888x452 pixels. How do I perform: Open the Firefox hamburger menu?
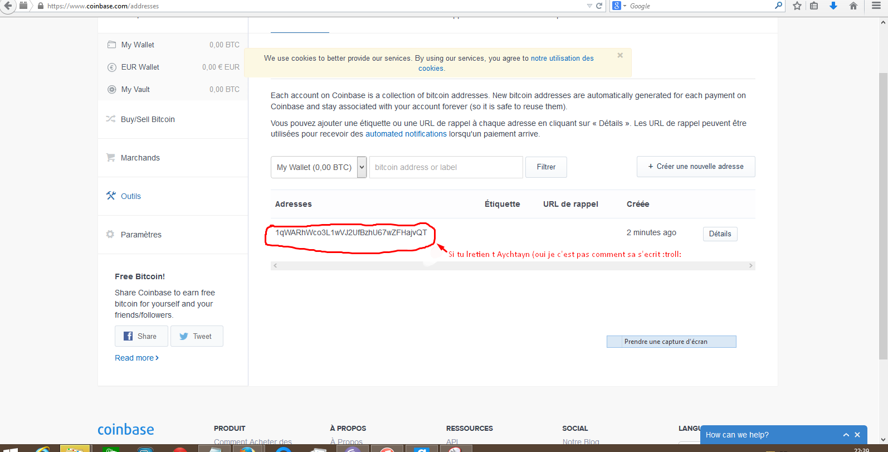click(x=876, y=6)
